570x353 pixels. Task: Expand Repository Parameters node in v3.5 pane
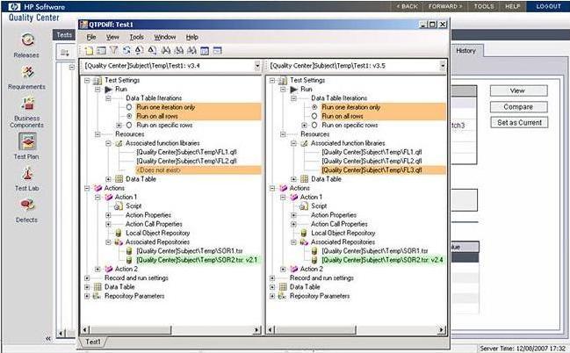(272, 296)
